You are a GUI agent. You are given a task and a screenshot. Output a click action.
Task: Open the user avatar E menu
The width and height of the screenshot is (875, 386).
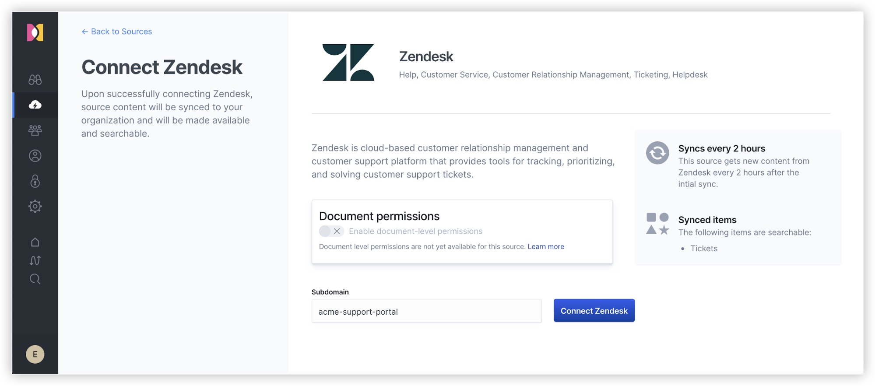pyautogui.click(x=35, y=354)
